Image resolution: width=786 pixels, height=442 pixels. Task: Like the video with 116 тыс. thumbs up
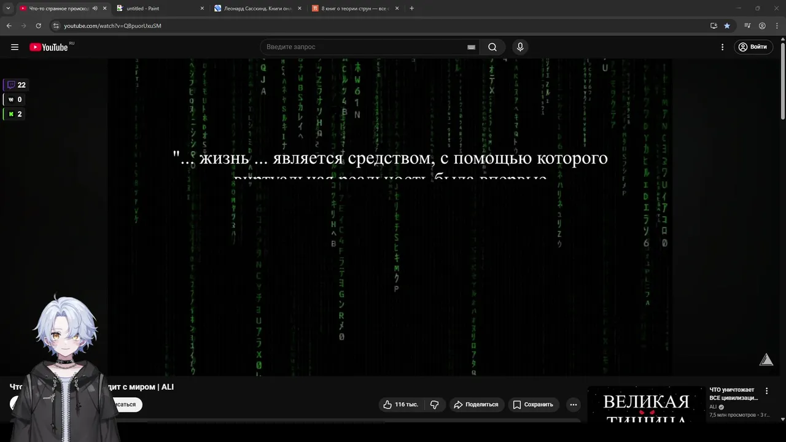[400, 405]
